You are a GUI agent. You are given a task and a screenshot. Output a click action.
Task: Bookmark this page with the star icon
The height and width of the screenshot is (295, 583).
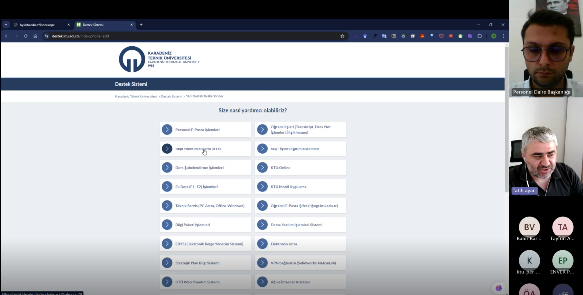342,36
